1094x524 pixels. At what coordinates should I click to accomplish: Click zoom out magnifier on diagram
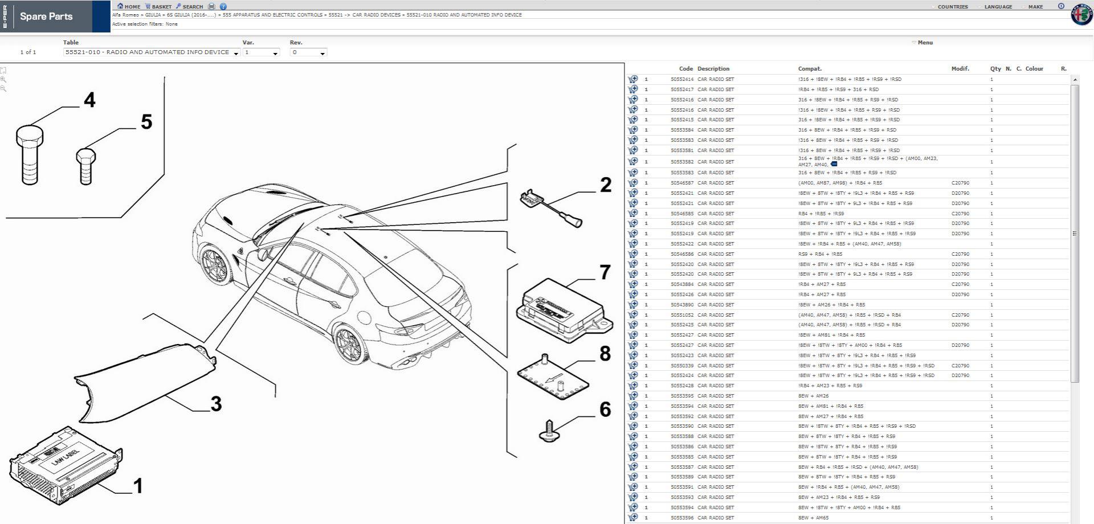click(3, 89)
